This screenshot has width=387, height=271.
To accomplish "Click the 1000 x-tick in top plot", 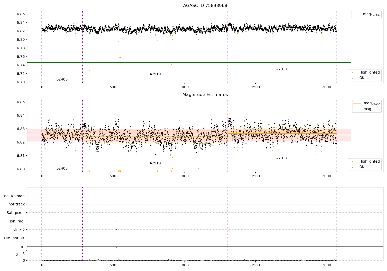I will 184,87.
